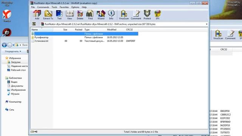Viewport: 242px width, 136px height.
Task: Create SFX archive via SFX icon
Action: pos(157,15)
